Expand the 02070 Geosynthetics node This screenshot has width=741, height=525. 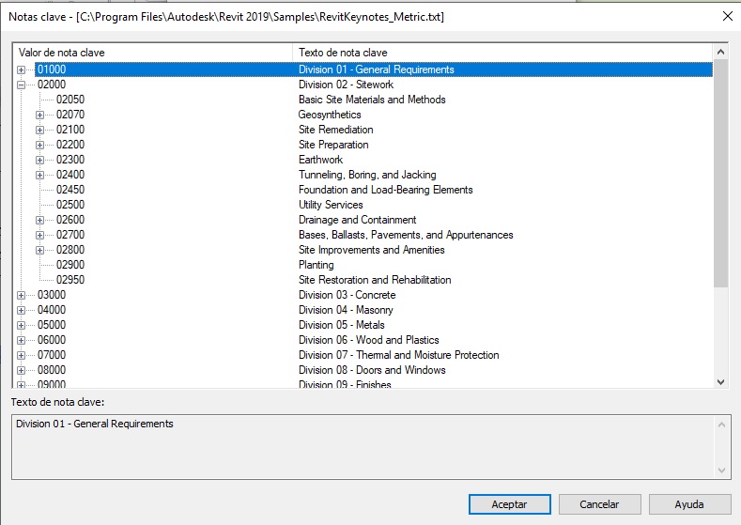[x=40, y=115]
